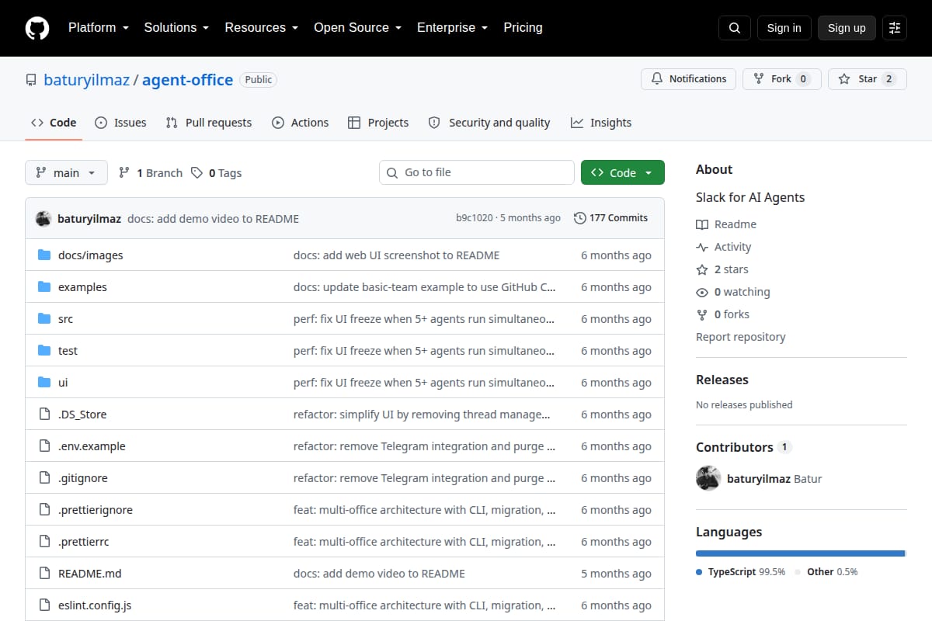This screenshot has height=621, width=932.
Task: Open the GitHub homepage logo
Action: [37, 28]
